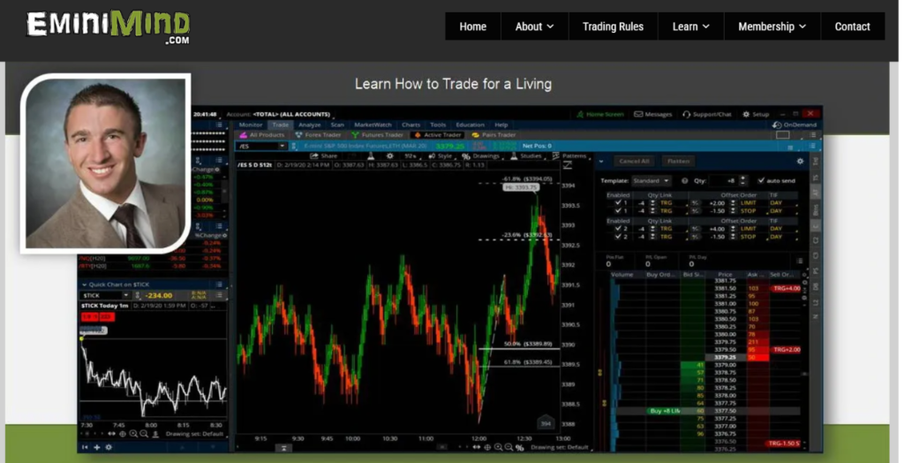
Task: Click the Cancel All button
Action: click(x=634, y=162)
